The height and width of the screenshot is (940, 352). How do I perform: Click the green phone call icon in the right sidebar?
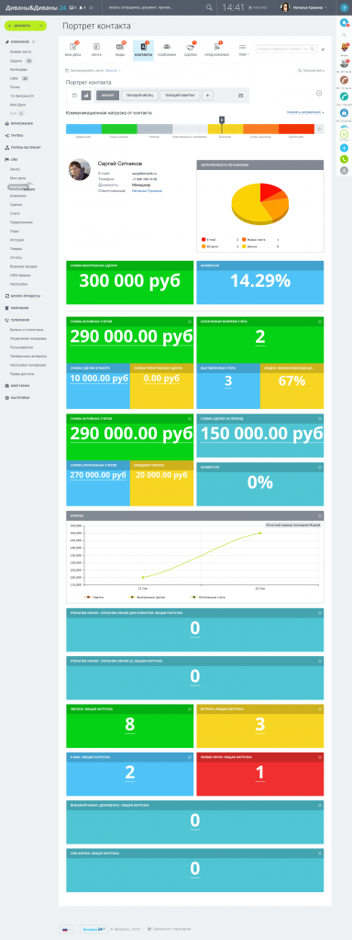pos(345,160)
